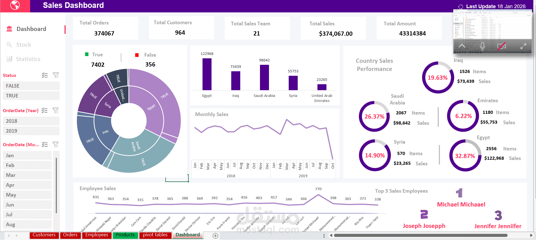Select Feb in month slicer
The height and width of the screenshot is (240, 536).
(x=27, y=165)
